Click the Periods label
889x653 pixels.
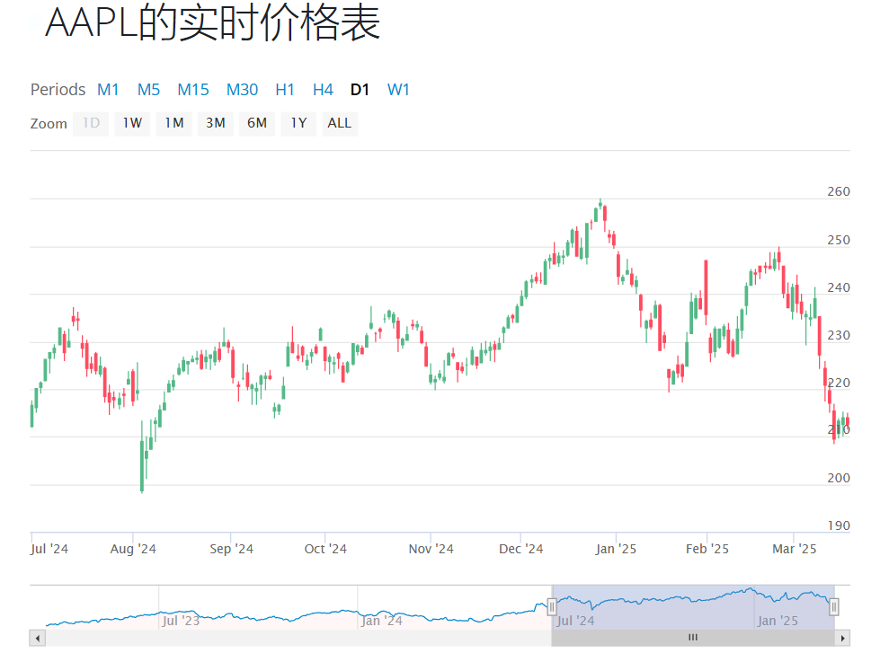[58, 90]
